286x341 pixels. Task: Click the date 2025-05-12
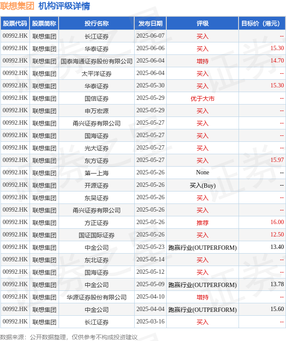tap(150, 272)
